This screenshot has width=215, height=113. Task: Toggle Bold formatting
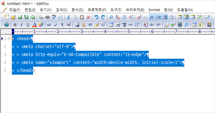pyautogui.click(x=15, y=25)
